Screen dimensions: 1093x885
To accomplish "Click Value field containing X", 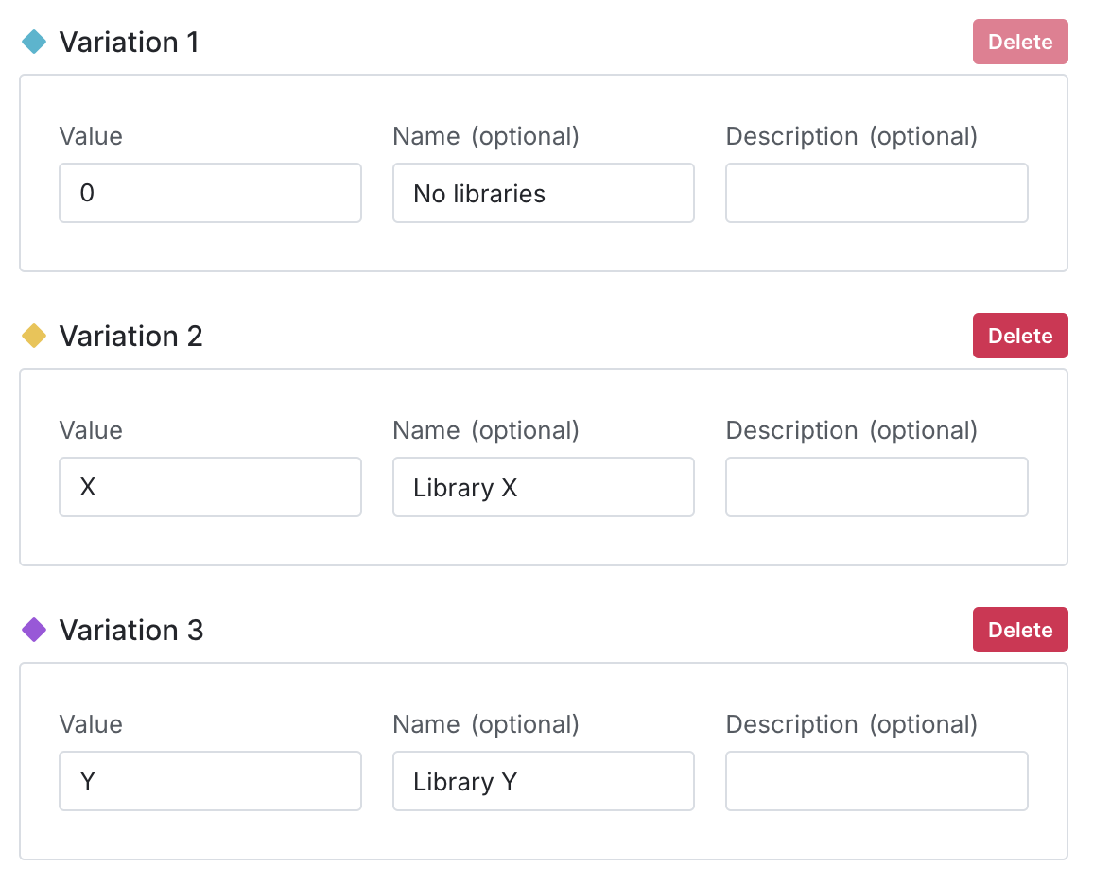I will pyautogui.click(x=210, y=487).
